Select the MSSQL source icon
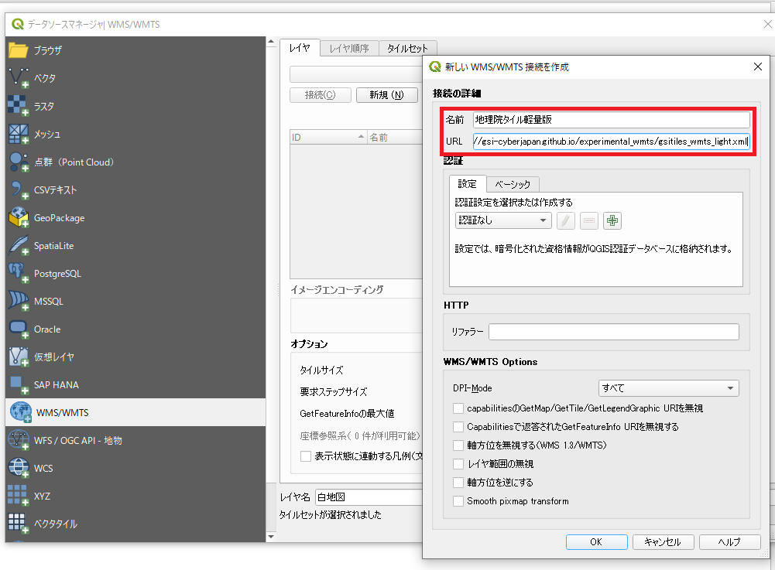This screenshot has height=570, width=775. (x=19, y=302)
